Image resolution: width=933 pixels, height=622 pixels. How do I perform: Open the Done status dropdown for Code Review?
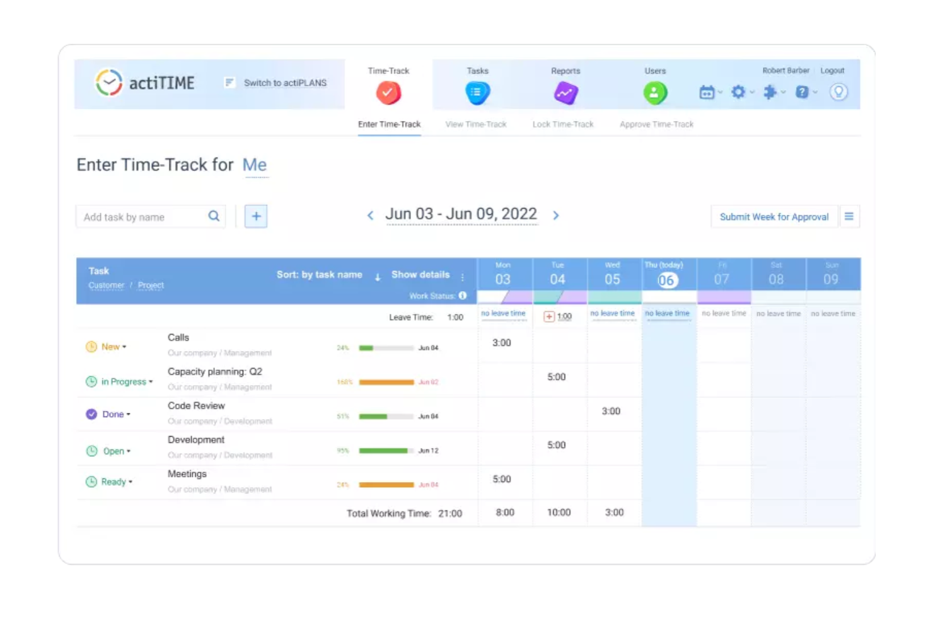116,414
